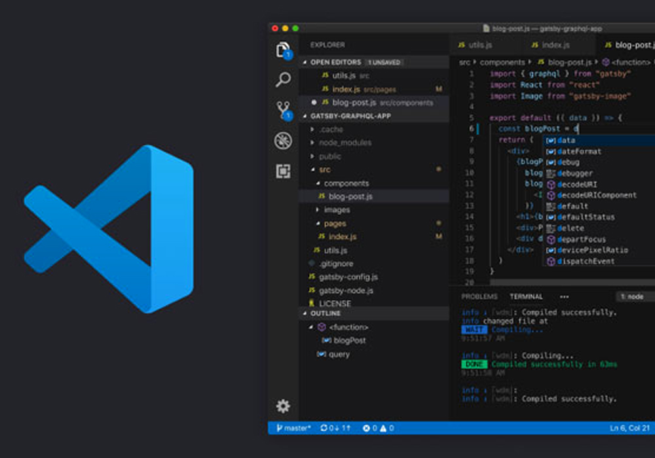Viewport: 655px width, 458px height.
Task: Click the JS icon of gatsby-config.js
Action: [312, 277]
